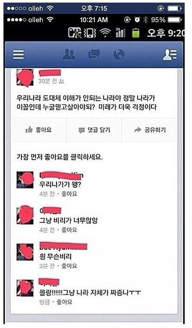The width and height of the screenshot is (192, 328).
Task: Open the friend requests icon
Action: 69,54
